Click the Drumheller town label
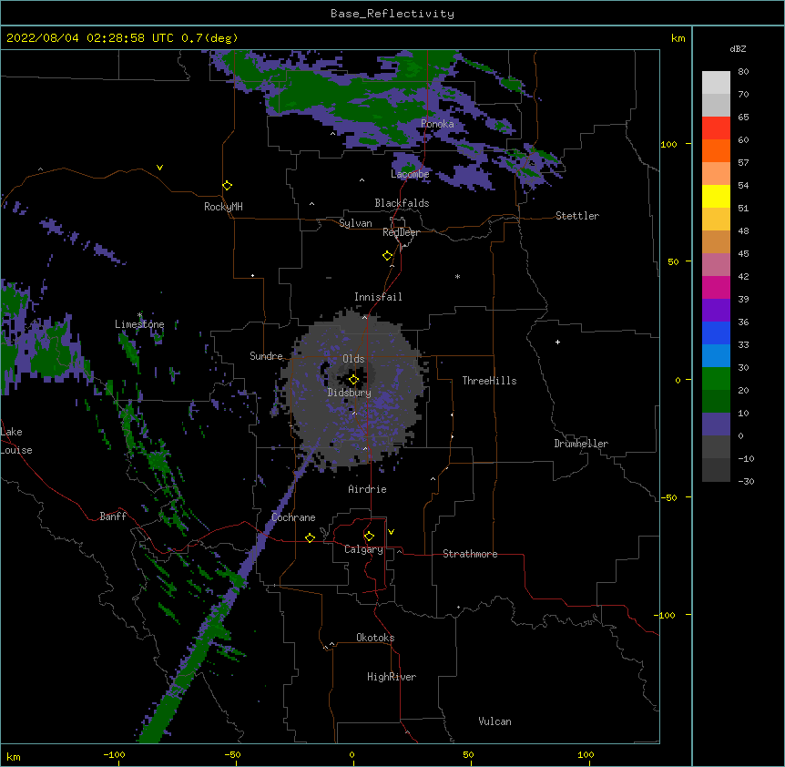The width and height of the screenshot is (785, 767). [x=581, y=444]
